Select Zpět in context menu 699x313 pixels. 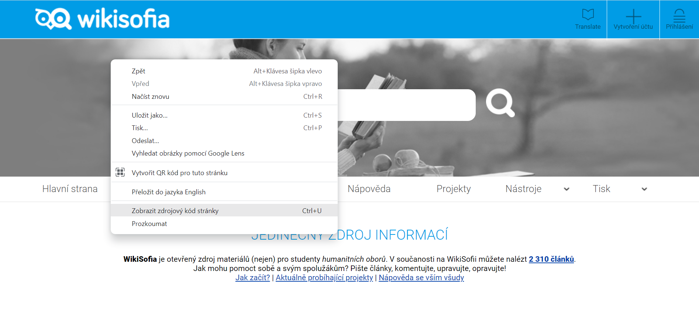[138, 71]
